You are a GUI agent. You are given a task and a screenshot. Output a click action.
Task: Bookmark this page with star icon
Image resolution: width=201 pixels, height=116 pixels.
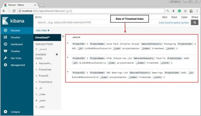tap(185, 11)
